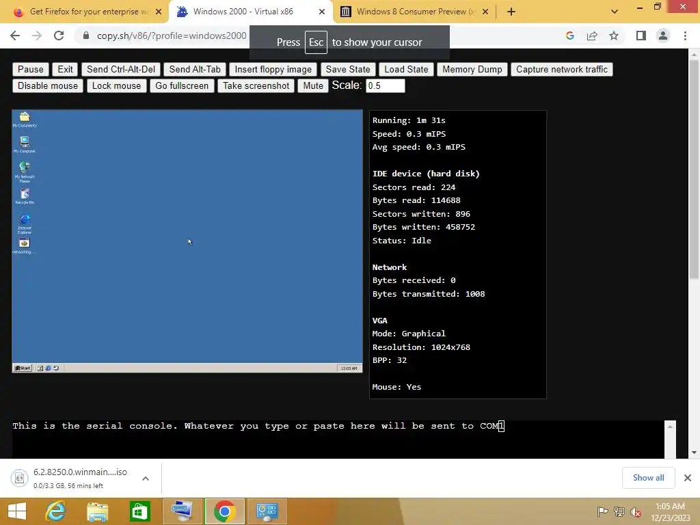This screenshot has width=700, height=525.
Task: Open a new browser tab
Action: tap(511, 12)
